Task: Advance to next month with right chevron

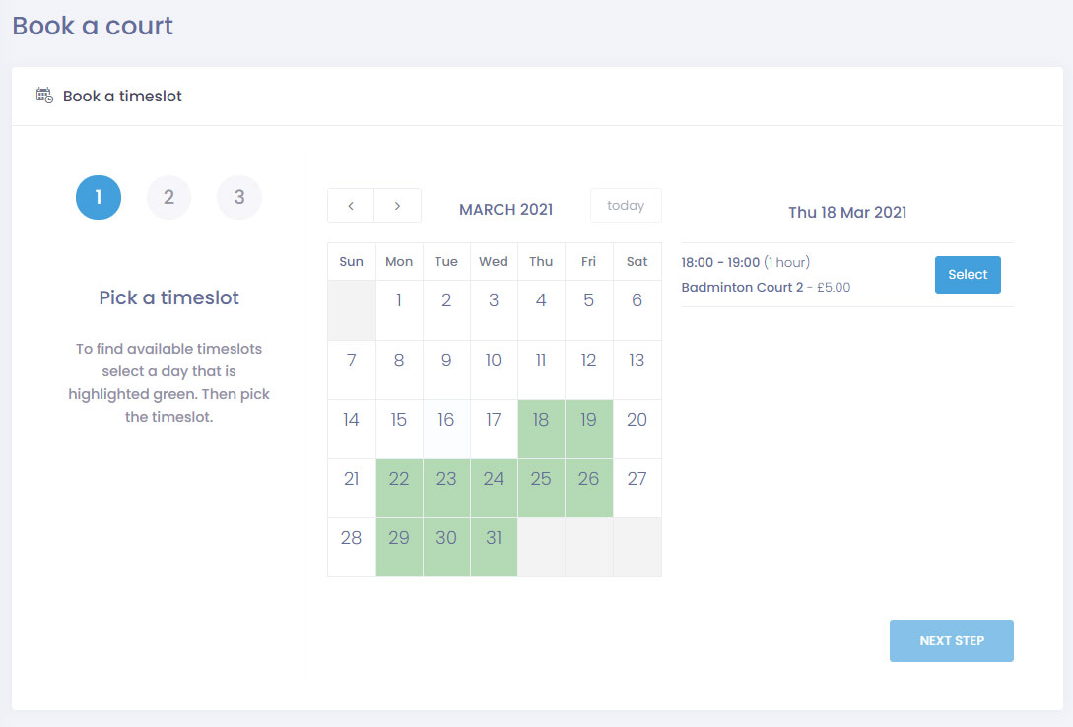Action: click(397, 206)
